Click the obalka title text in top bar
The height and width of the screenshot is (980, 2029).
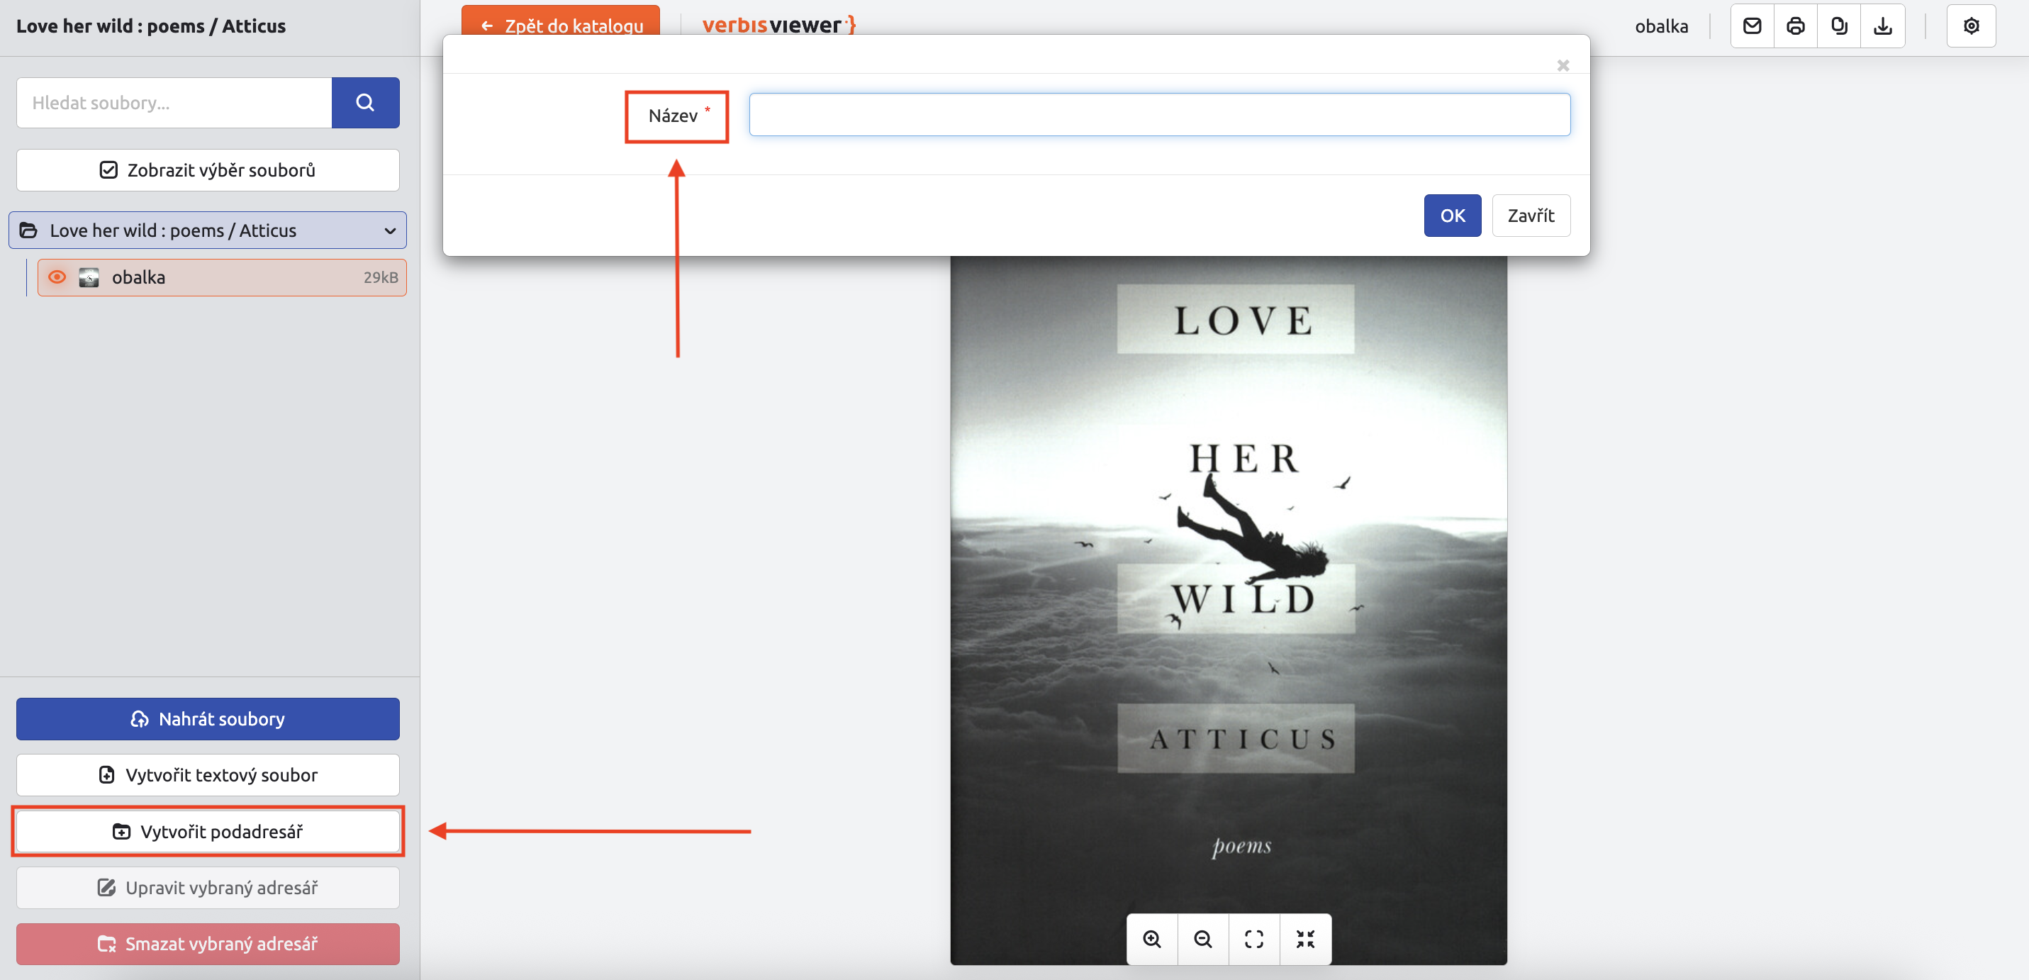coord(1661,26)
